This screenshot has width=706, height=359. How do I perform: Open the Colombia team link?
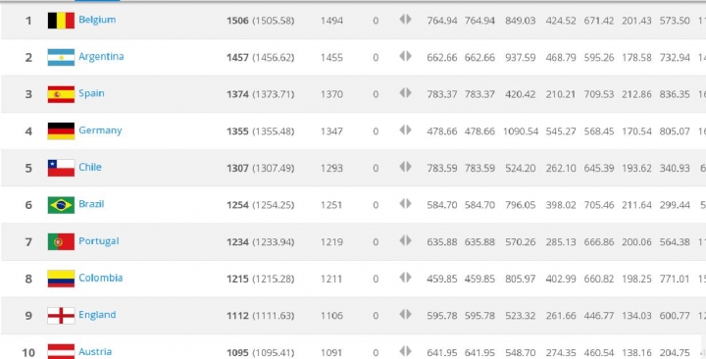coord(100,278)
